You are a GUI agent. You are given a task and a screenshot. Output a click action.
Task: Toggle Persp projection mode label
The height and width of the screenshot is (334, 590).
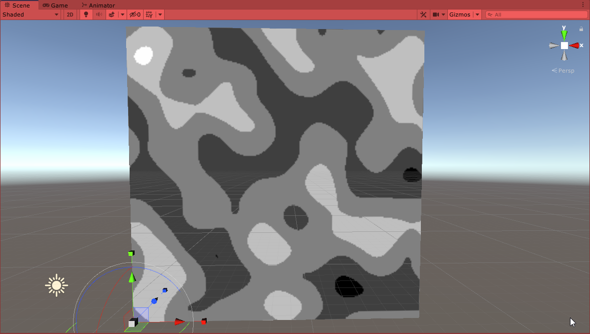coord(563,71)
